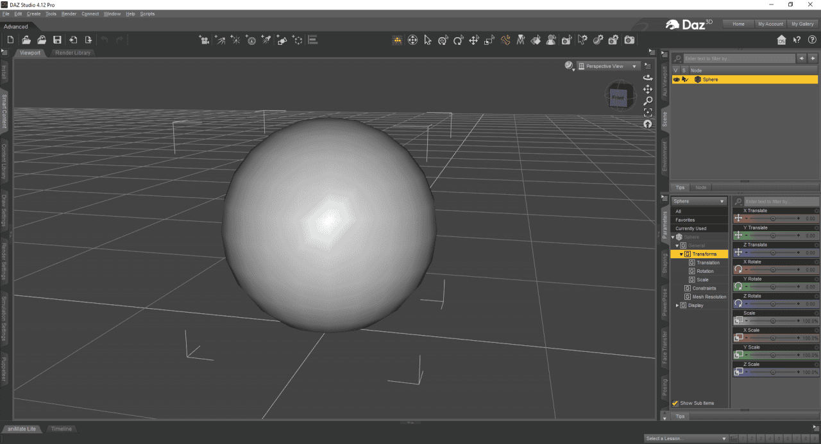
Task: Open the Joint Editor tool
Action: click(505, 40)
